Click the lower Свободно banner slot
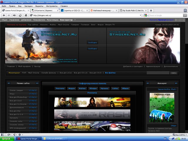188x141 pixels. [x=93, y=49]
